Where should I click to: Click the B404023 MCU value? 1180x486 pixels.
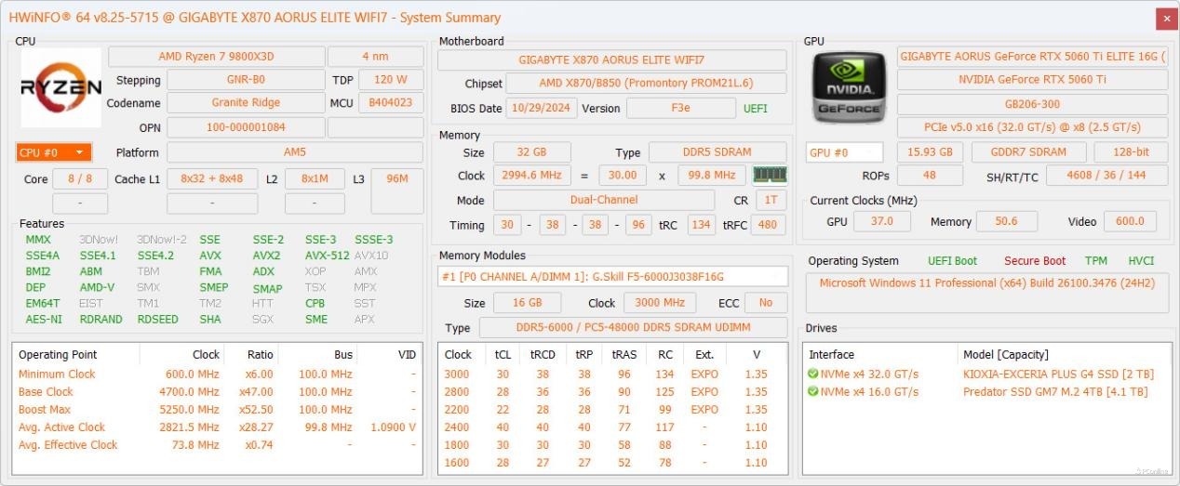[x=390, y=103]
